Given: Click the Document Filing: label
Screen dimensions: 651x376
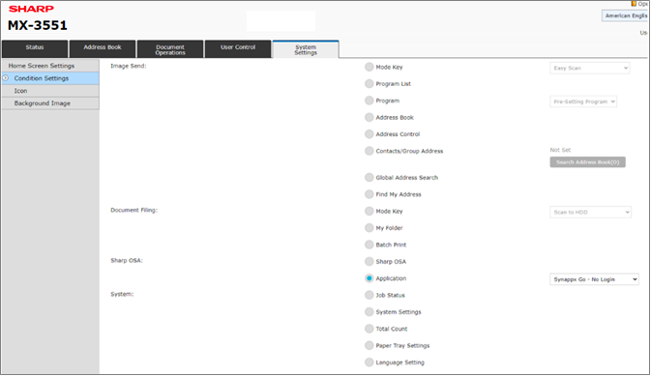Looking at the screenshot, I should (134, 210).
